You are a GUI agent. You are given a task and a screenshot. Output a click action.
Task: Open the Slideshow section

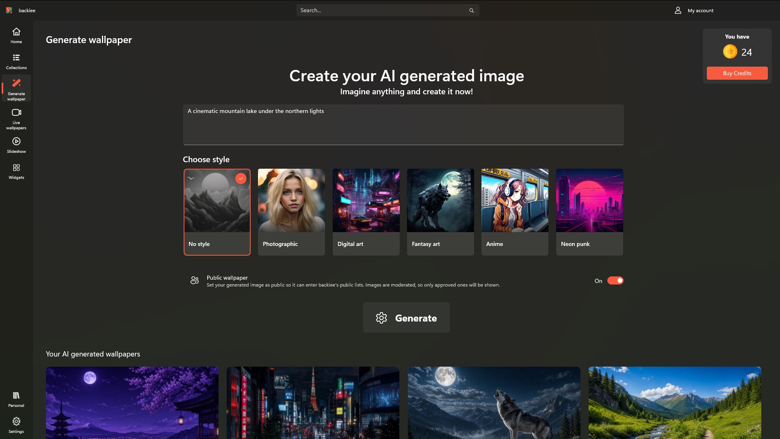point(16,145)
